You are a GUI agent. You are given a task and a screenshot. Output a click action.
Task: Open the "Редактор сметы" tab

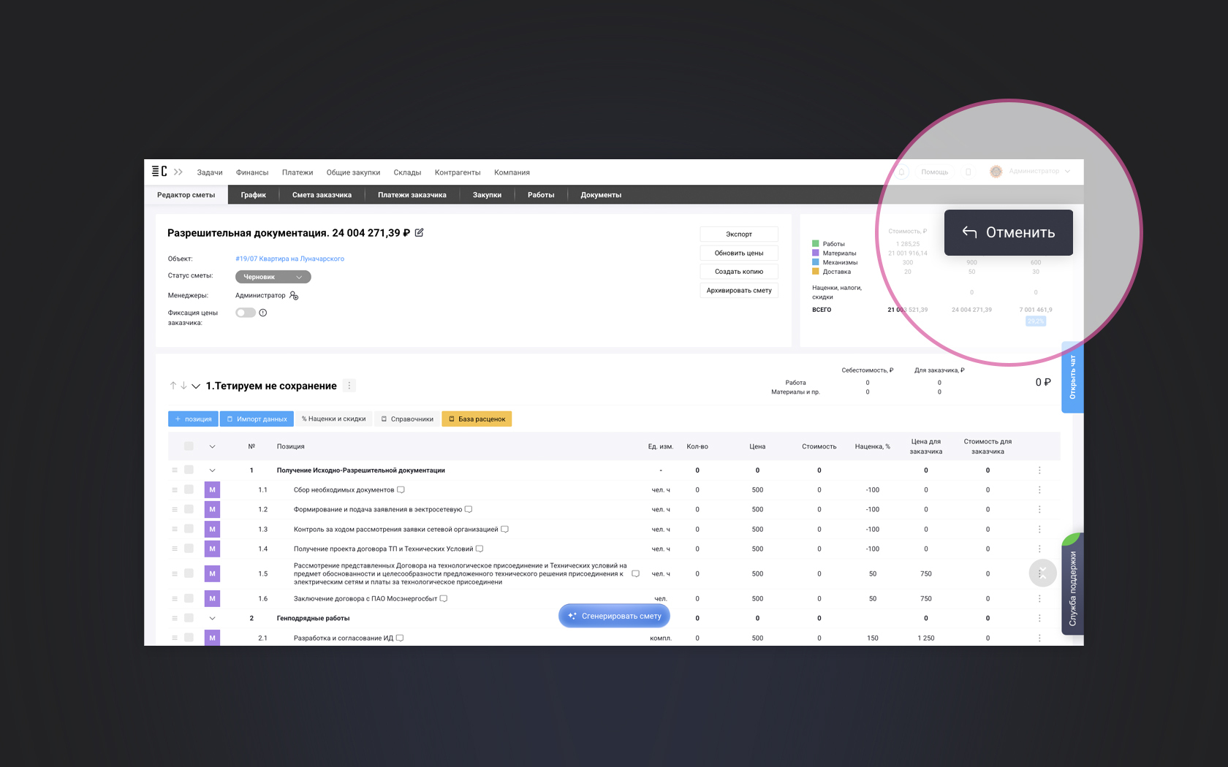(x=186, y=195)
